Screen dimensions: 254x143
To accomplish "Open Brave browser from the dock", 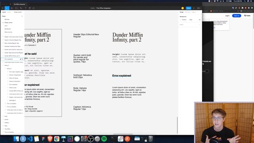I will [x=50, y=139].
